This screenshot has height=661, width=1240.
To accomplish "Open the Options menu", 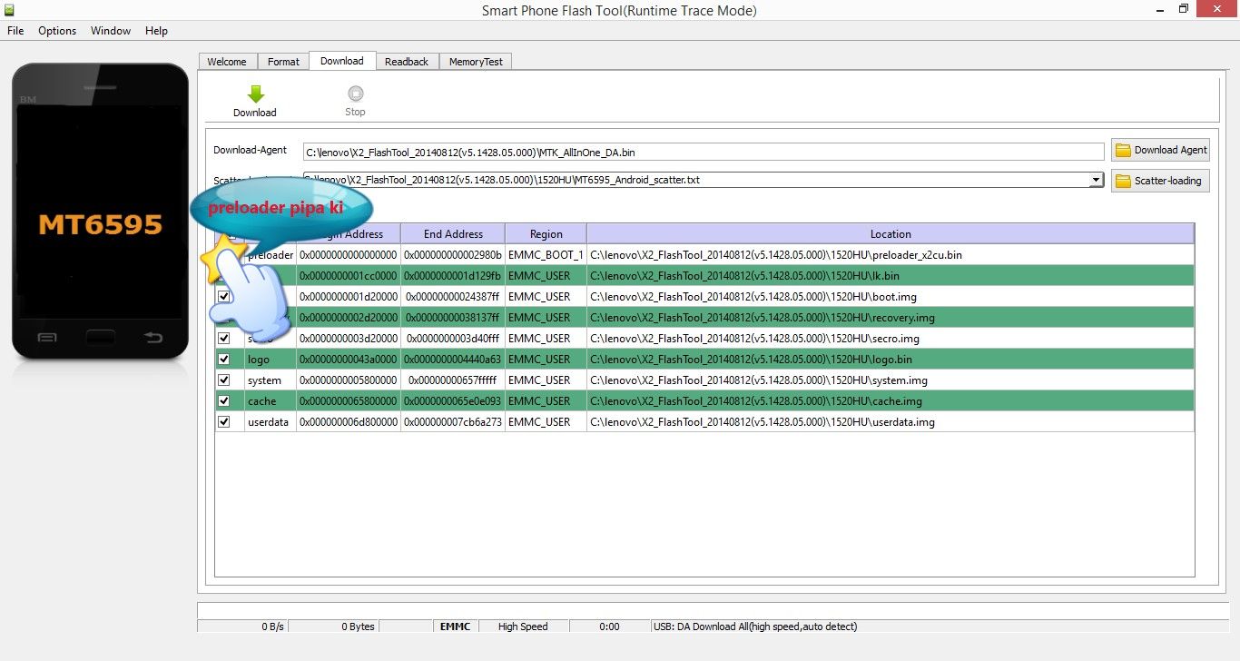I will [57, 30].
